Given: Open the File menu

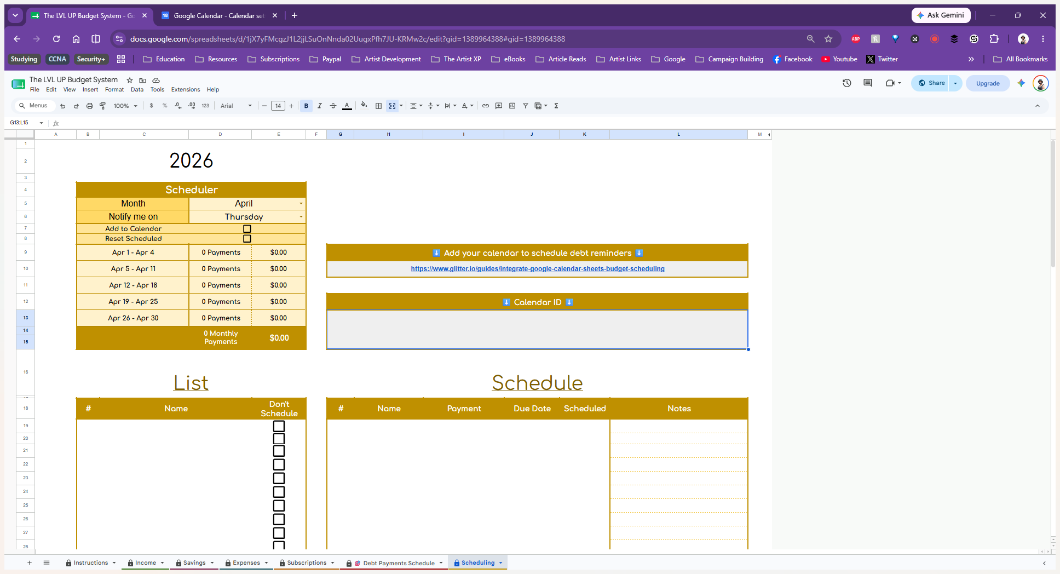Looking at the screenshot, I should tap(34, 89).
